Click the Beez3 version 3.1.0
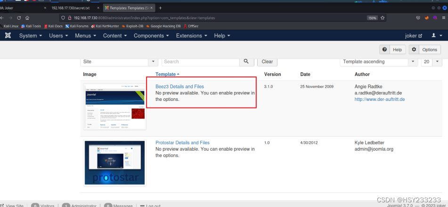The height and width of the screenshot is (207, 448). (x=269, y=86)
